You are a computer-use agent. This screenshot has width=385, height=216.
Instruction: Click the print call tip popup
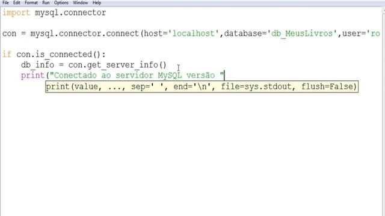click(x=202, y=86)
